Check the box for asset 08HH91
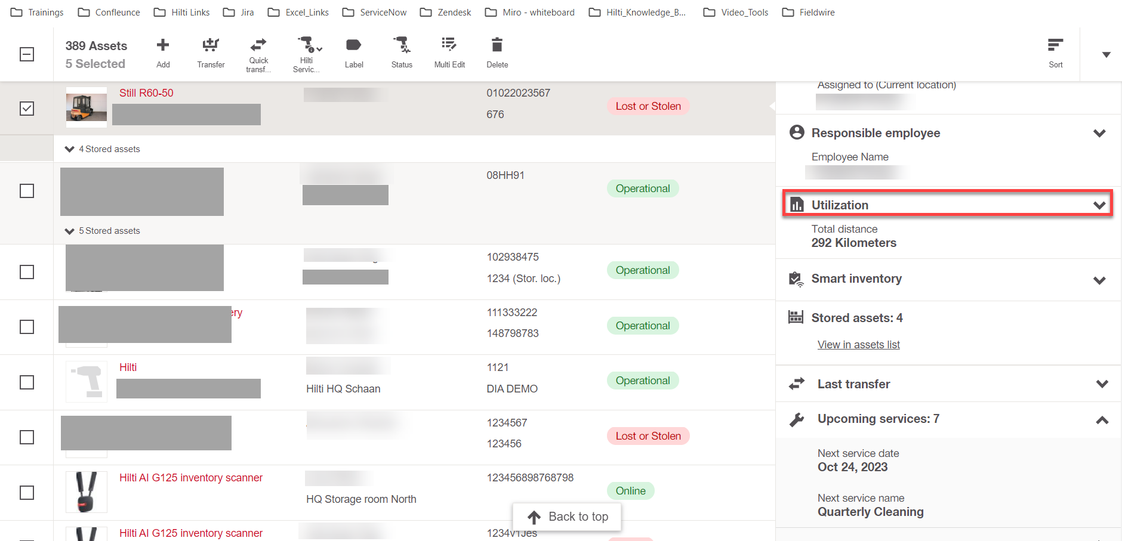 [x=27, y=191]
